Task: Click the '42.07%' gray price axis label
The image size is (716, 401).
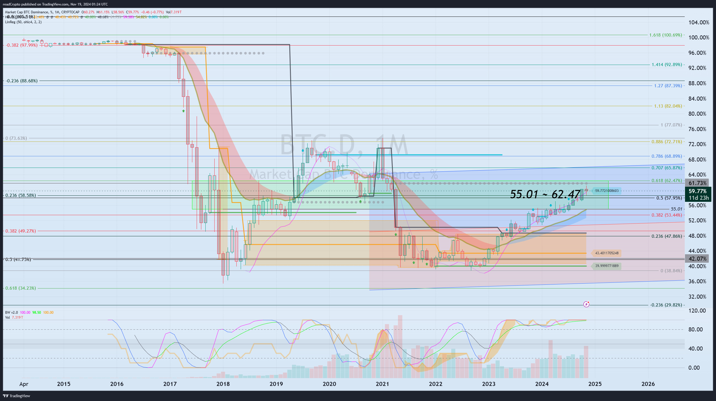Action: 697,259
